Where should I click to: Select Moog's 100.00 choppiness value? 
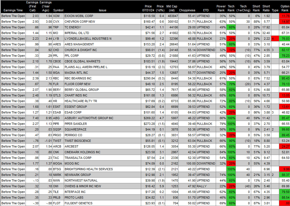187,164
